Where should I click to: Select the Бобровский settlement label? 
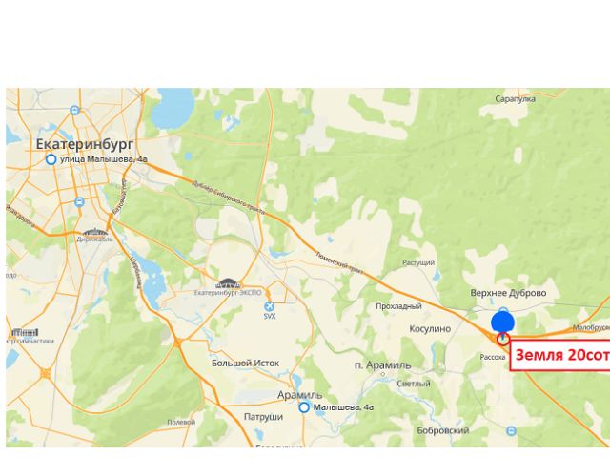(x=442, y=430)
